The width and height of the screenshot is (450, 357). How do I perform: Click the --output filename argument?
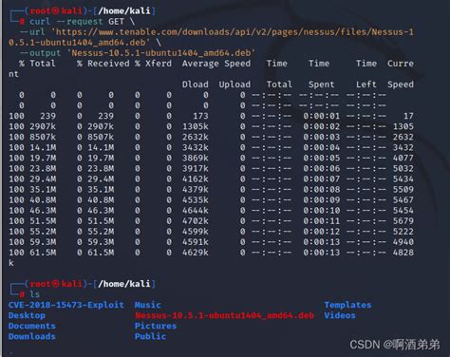coord(161,53)
